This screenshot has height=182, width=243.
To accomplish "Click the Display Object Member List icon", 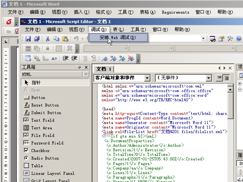I will coord(28,58).
